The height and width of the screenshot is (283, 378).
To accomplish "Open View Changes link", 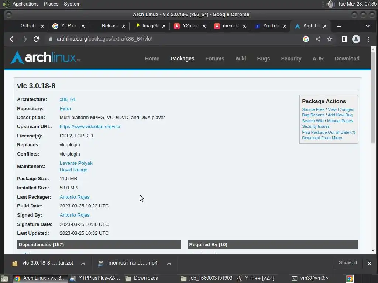I will coord(341,109).
